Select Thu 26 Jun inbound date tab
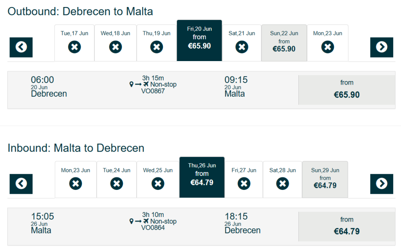The width and height of the screenshot is (401, 251). click(x=202, y=177)
